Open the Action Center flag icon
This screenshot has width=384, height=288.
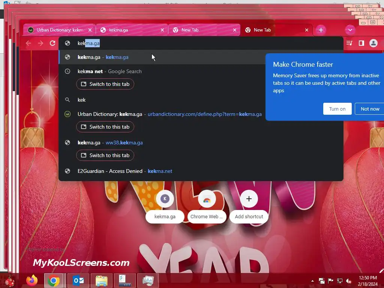coord(331,281)
